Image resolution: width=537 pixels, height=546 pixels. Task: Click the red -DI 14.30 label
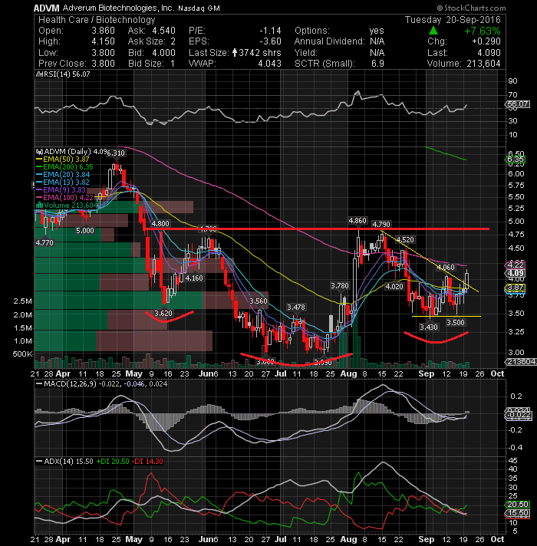149,462
